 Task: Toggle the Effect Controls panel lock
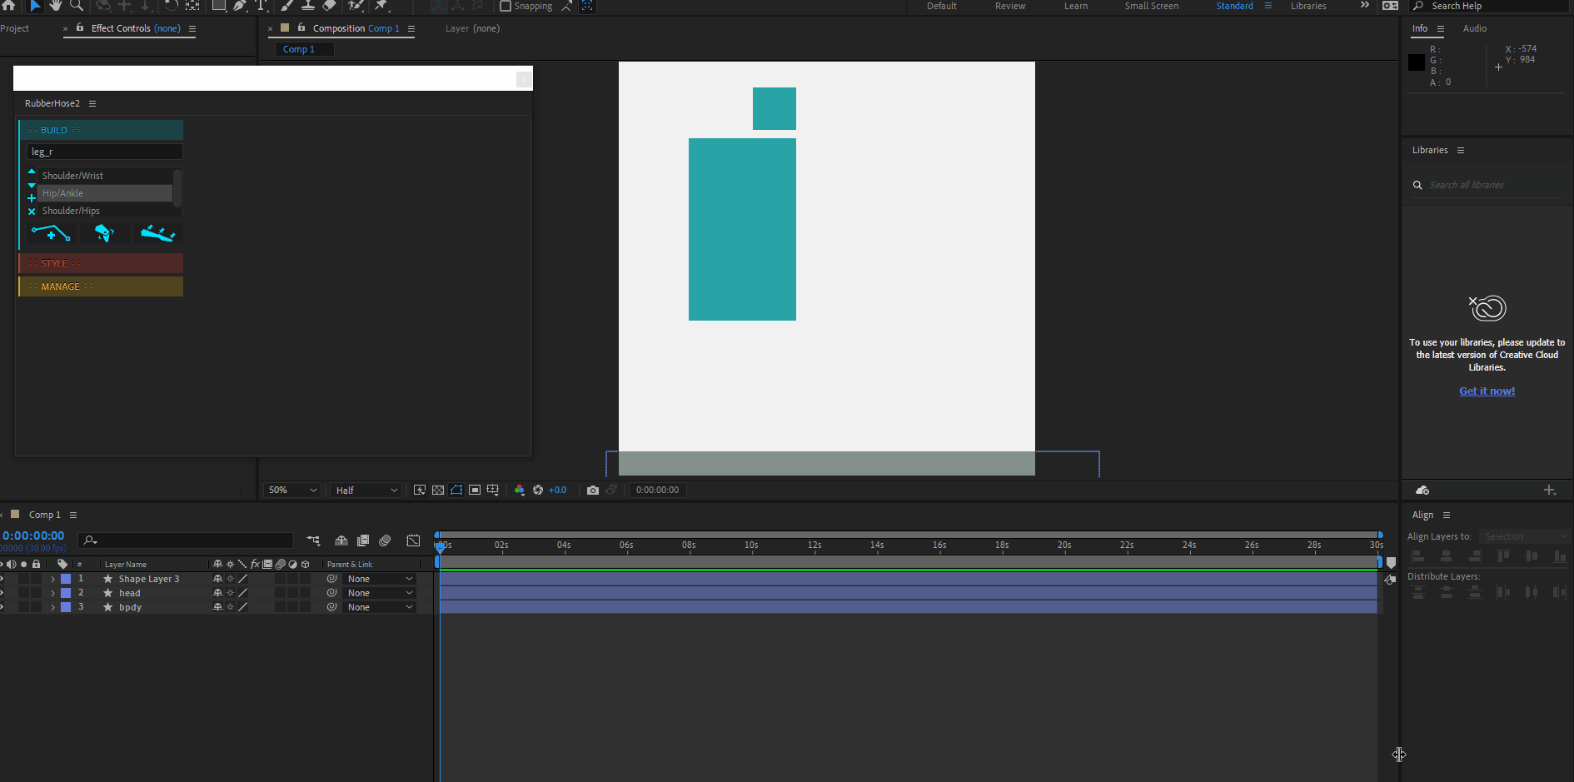[x=80, y=27]
